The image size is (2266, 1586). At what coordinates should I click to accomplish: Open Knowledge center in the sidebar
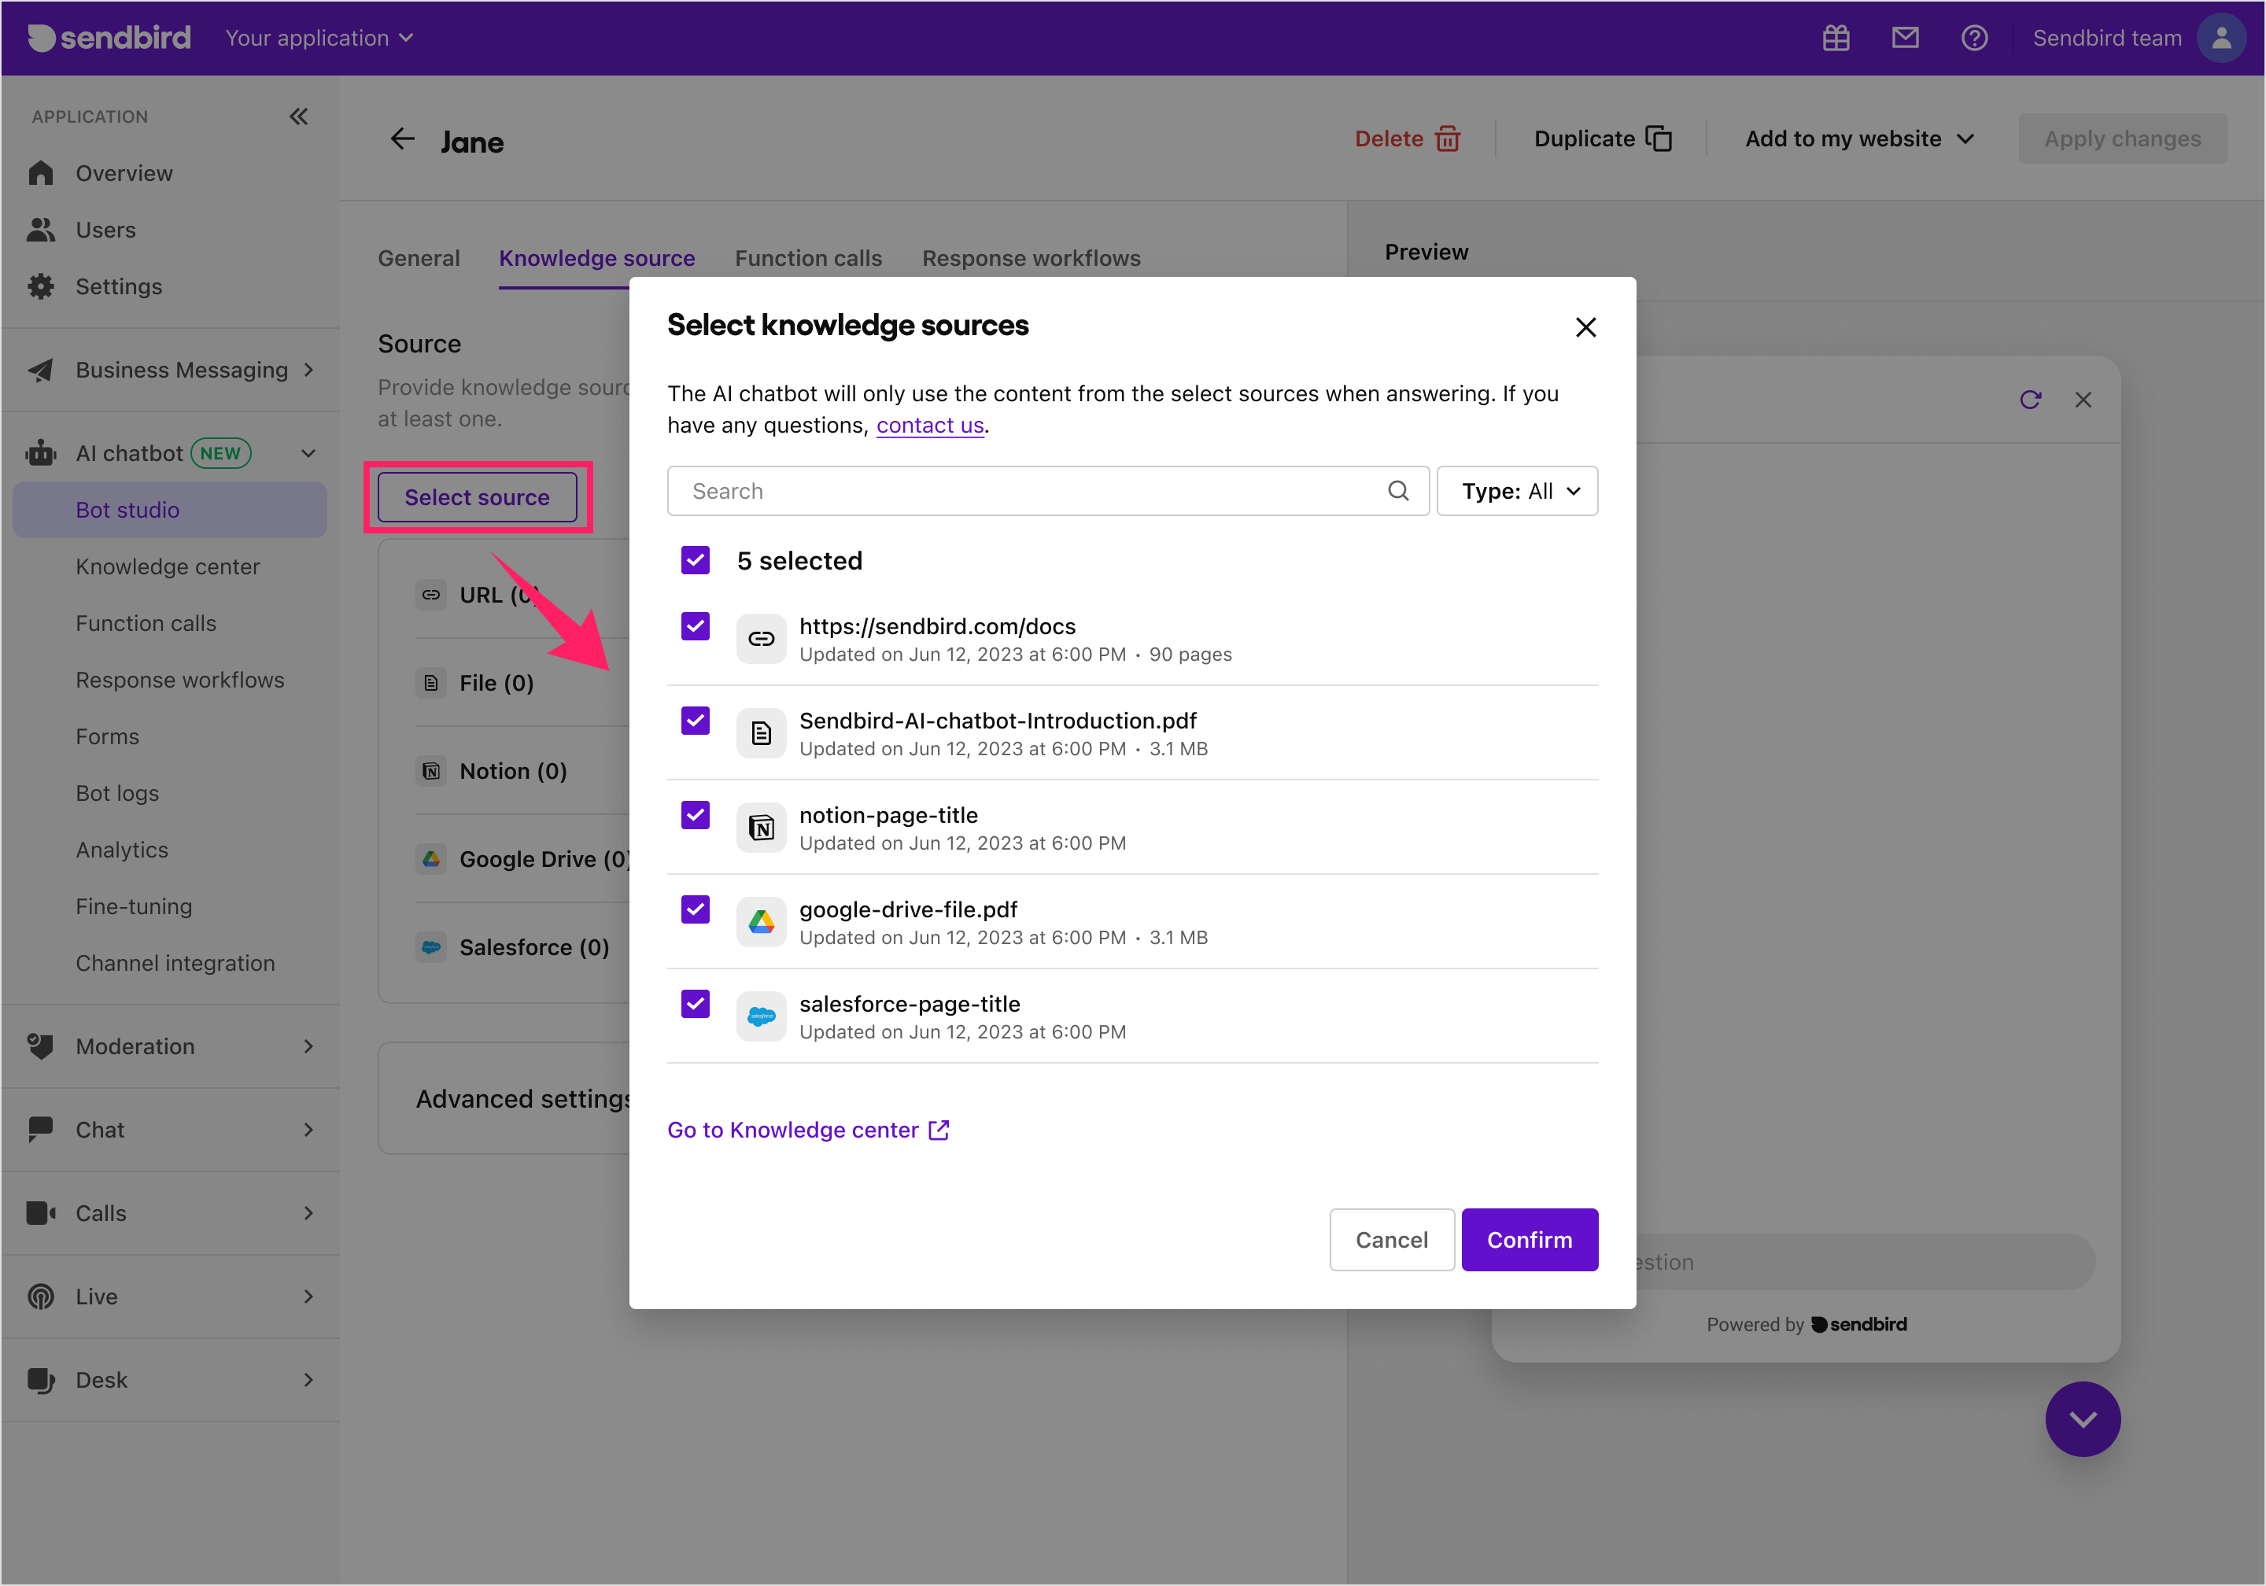click(x=168, y=566)
